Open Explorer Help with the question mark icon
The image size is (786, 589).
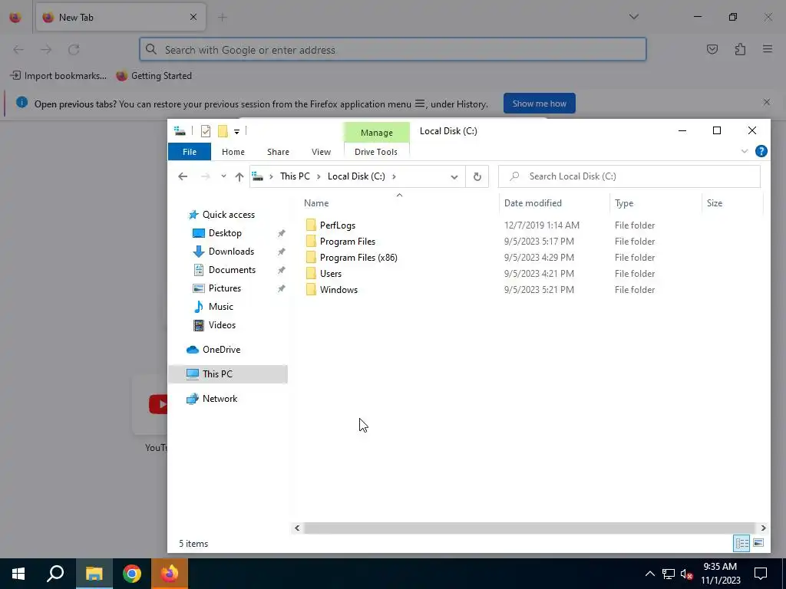(x=761, y=151)
